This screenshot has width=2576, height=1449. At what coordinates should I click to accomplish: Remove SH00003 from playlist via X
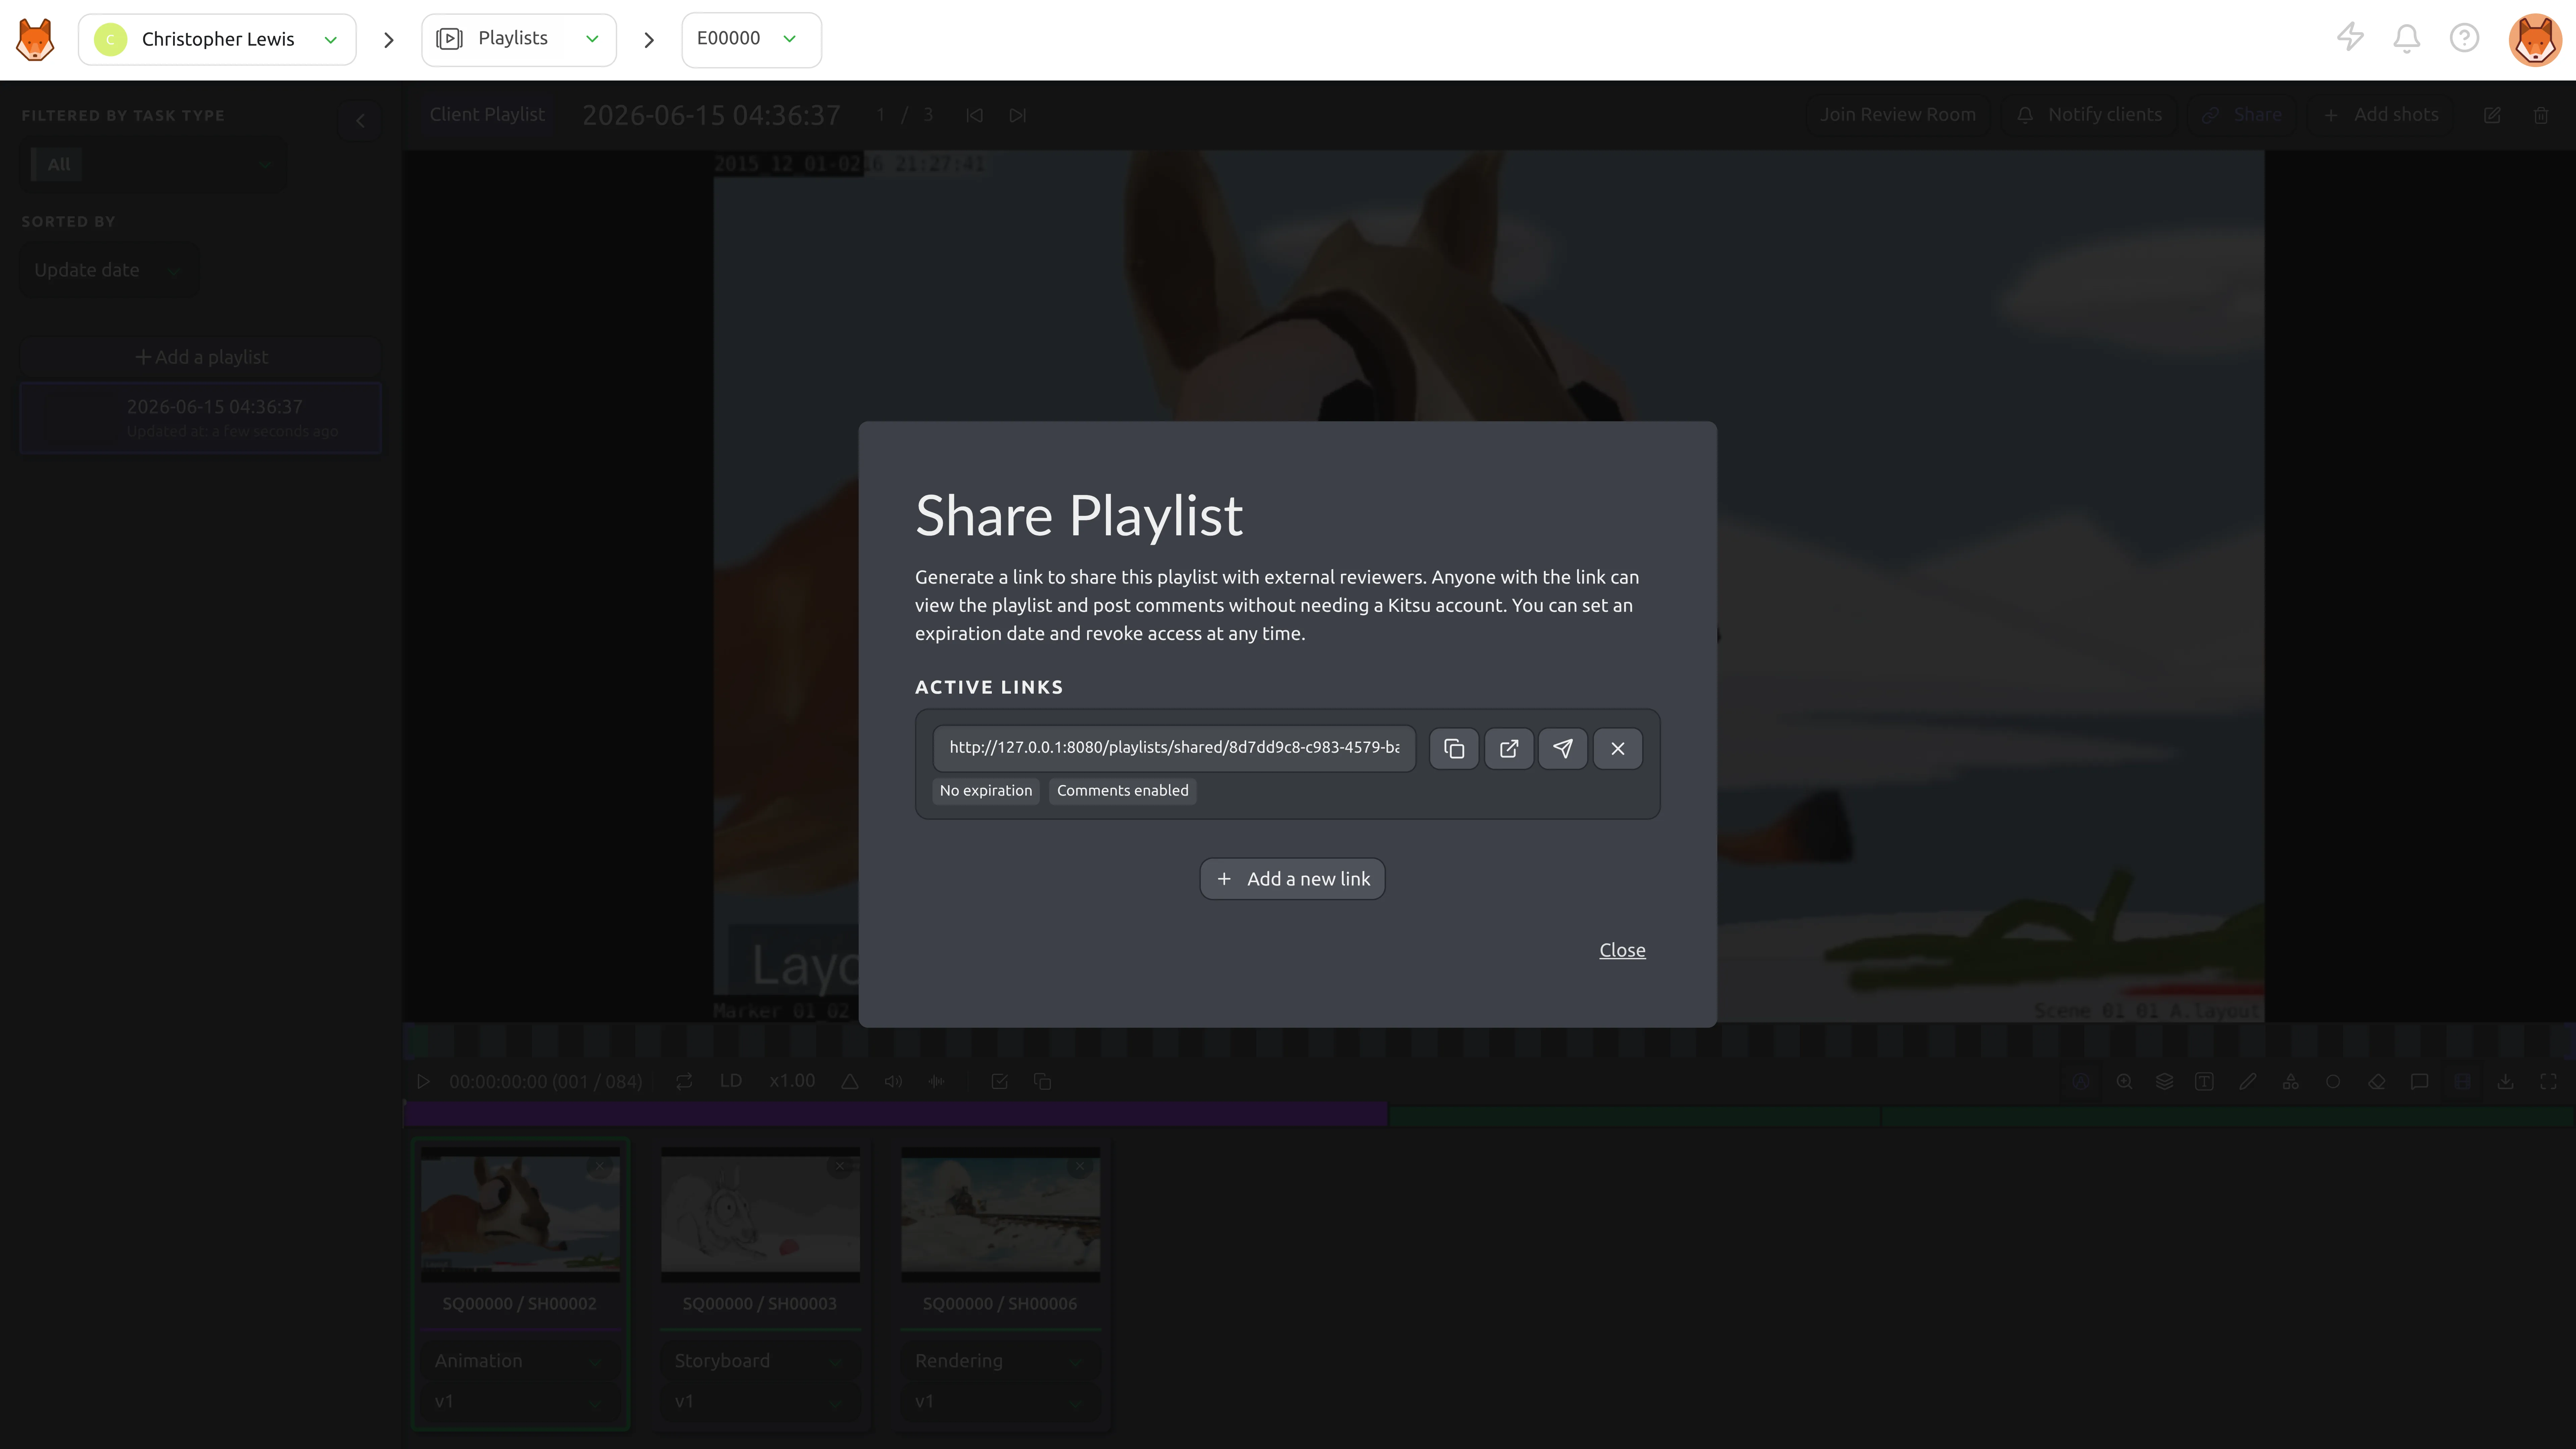coord(840,1166)
